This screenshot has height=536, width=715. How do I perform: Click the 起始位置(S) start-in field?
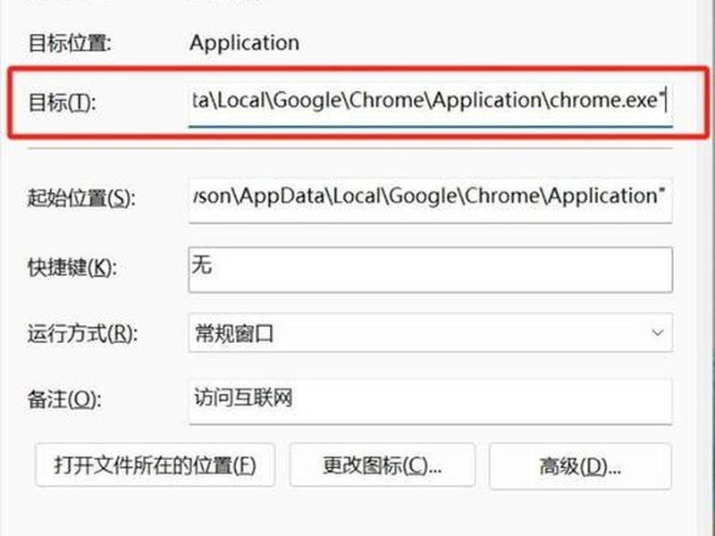tap(430, 200)
